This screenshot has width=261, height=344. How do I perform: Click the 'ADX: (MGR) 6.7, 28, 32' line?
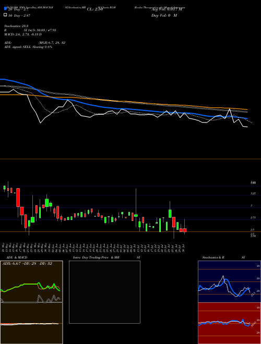tap(34, 43)
